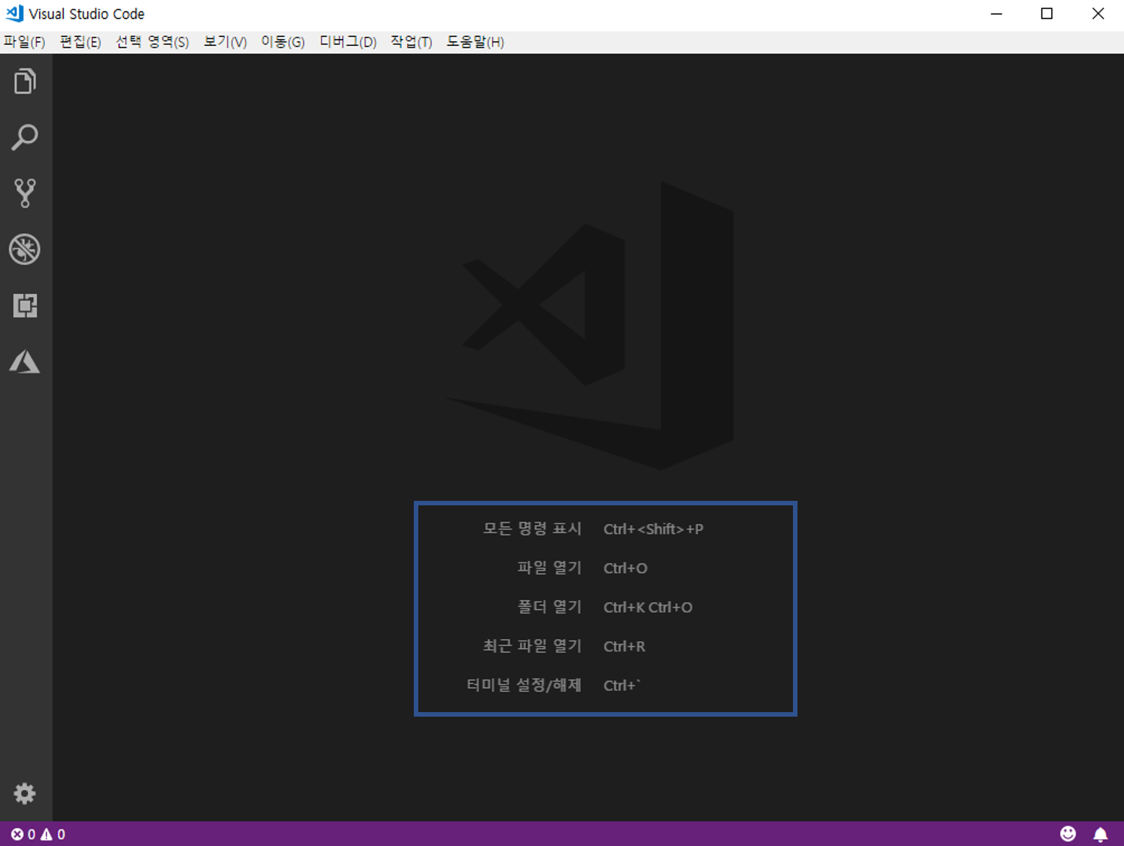Click the 터미널 설정/해제 label
Viewport: 1124px width, 846px height.
click(x=524, y=685)
